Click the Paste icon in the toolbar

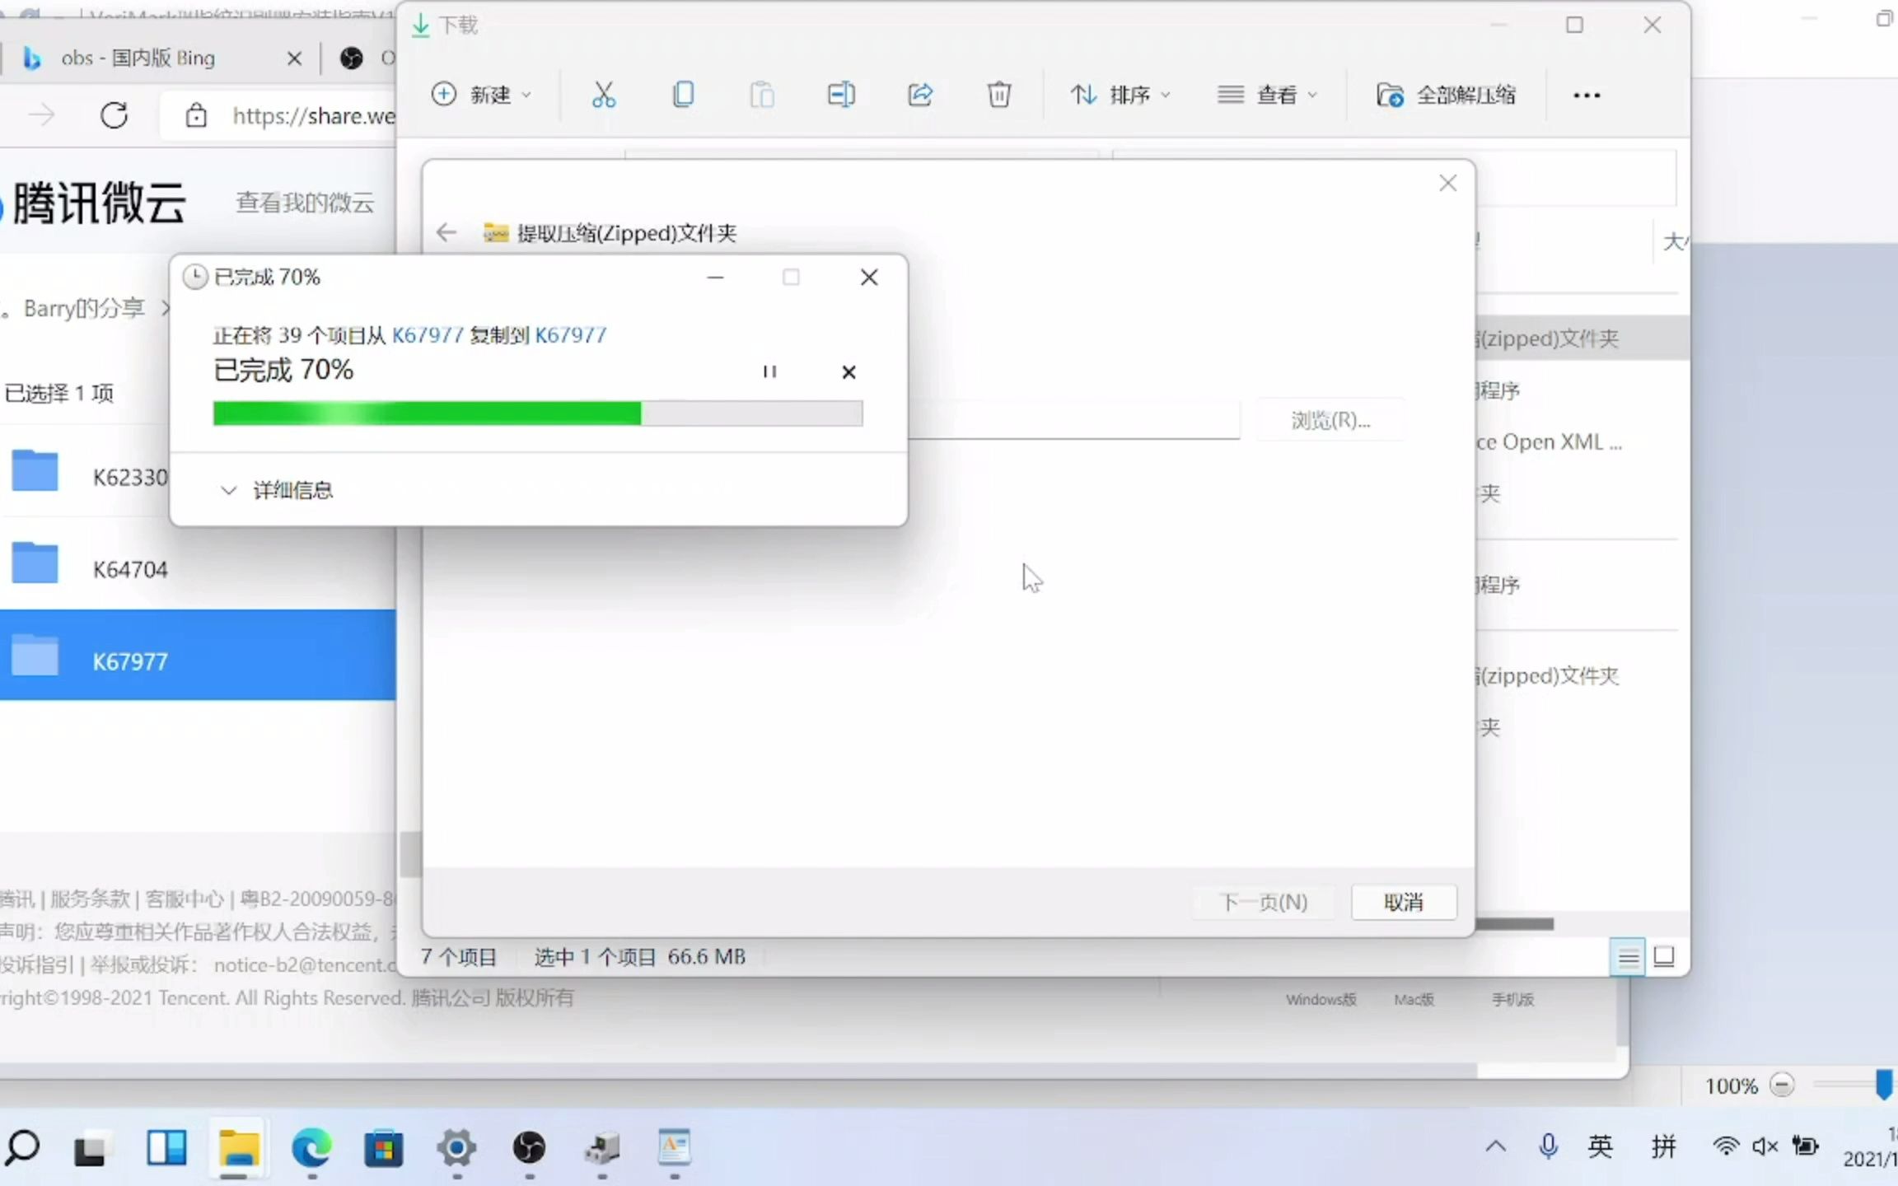point(760,94)
